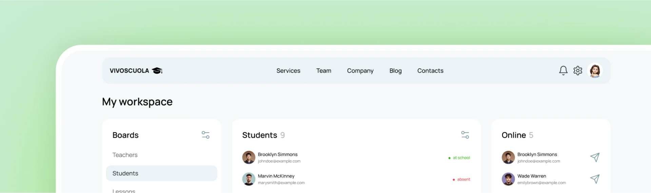Open the user profile avatar

pos(595,71)
